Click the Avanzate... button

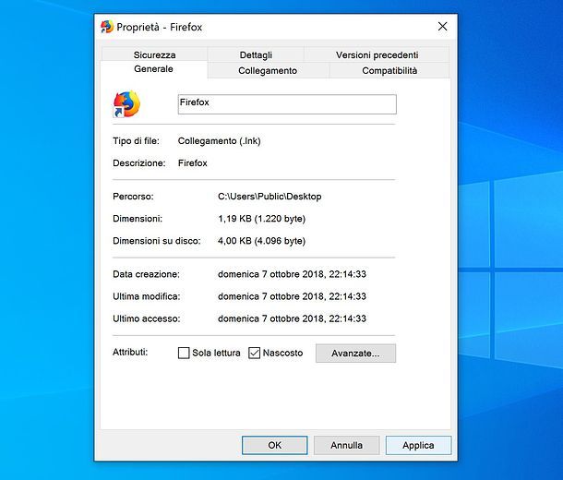pyautogui.click(x=355, y=354)
